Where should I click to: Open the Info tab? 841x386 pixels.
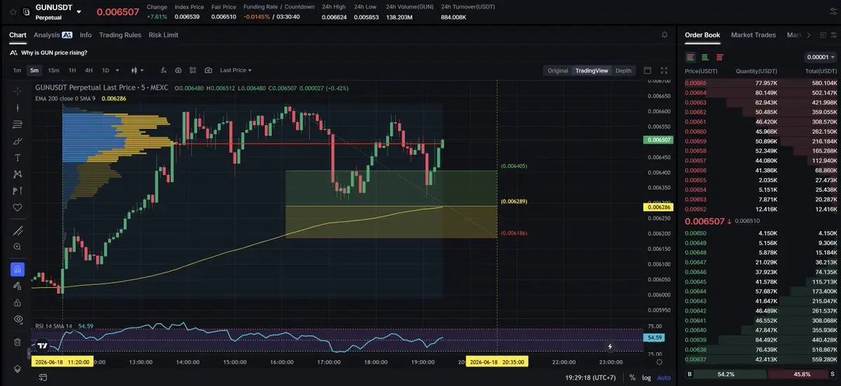(86, 35)
